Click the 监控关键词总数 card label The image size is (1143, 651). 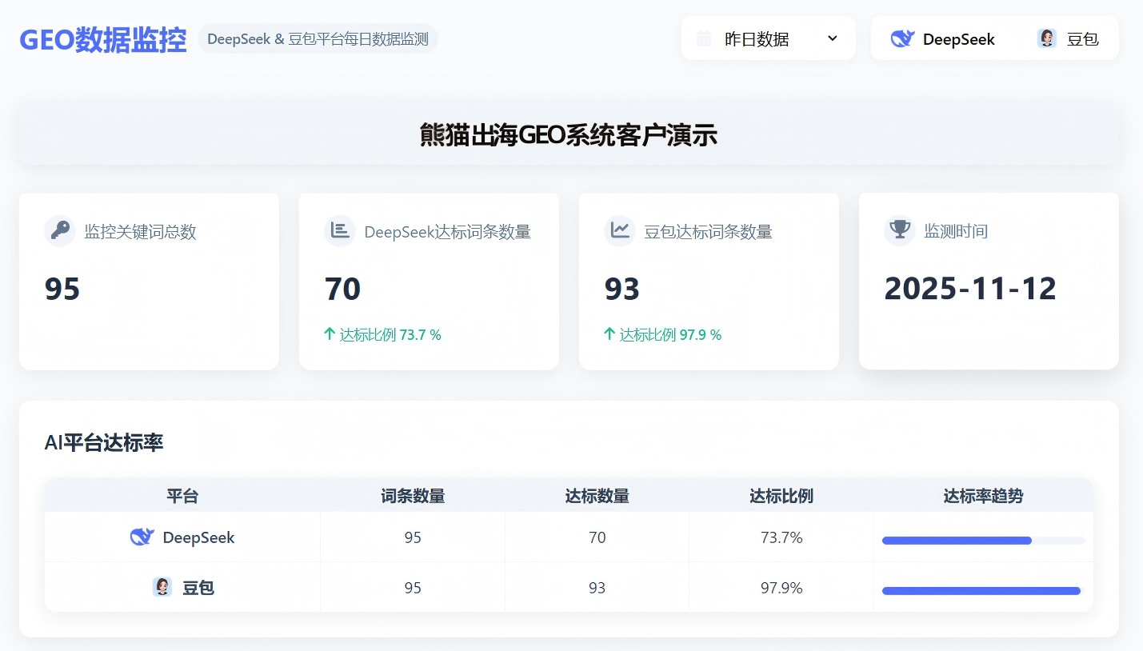pos(140,232)
